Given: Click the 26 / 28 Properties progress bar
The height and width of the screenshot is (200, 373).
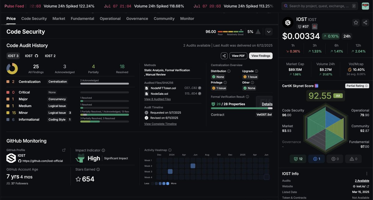Looking at the screenshot, I should click(x=242, y=108).
